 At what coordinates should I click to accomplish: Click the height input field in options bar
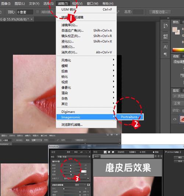pos(138,12)
